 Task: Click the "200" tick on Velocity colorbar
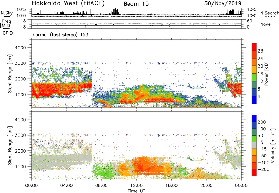262,122
